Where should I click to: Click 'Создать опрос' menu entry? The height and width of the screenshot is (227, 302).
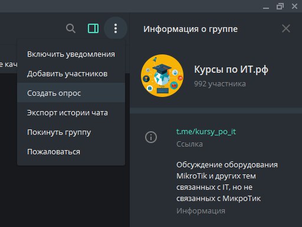tap(71, 93)
